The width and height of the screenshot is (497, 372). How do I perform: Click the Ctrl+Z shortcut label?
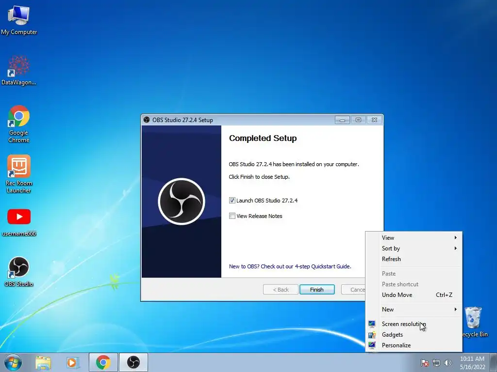[x=444, y=295]
